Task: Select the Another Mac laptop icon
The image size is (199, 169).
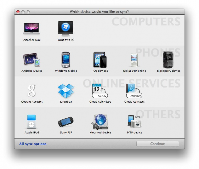Action: (32, 28)
